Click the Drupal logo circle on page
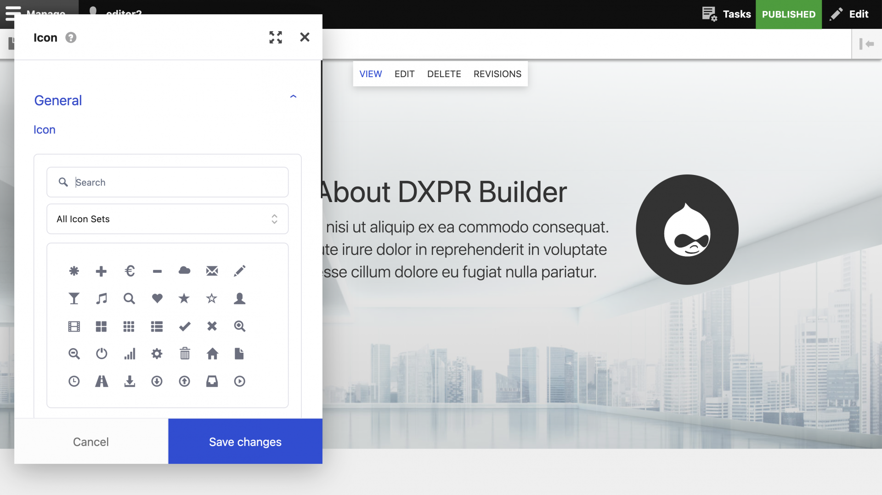The width and height of the screenshot is (882, 495). 687,230
